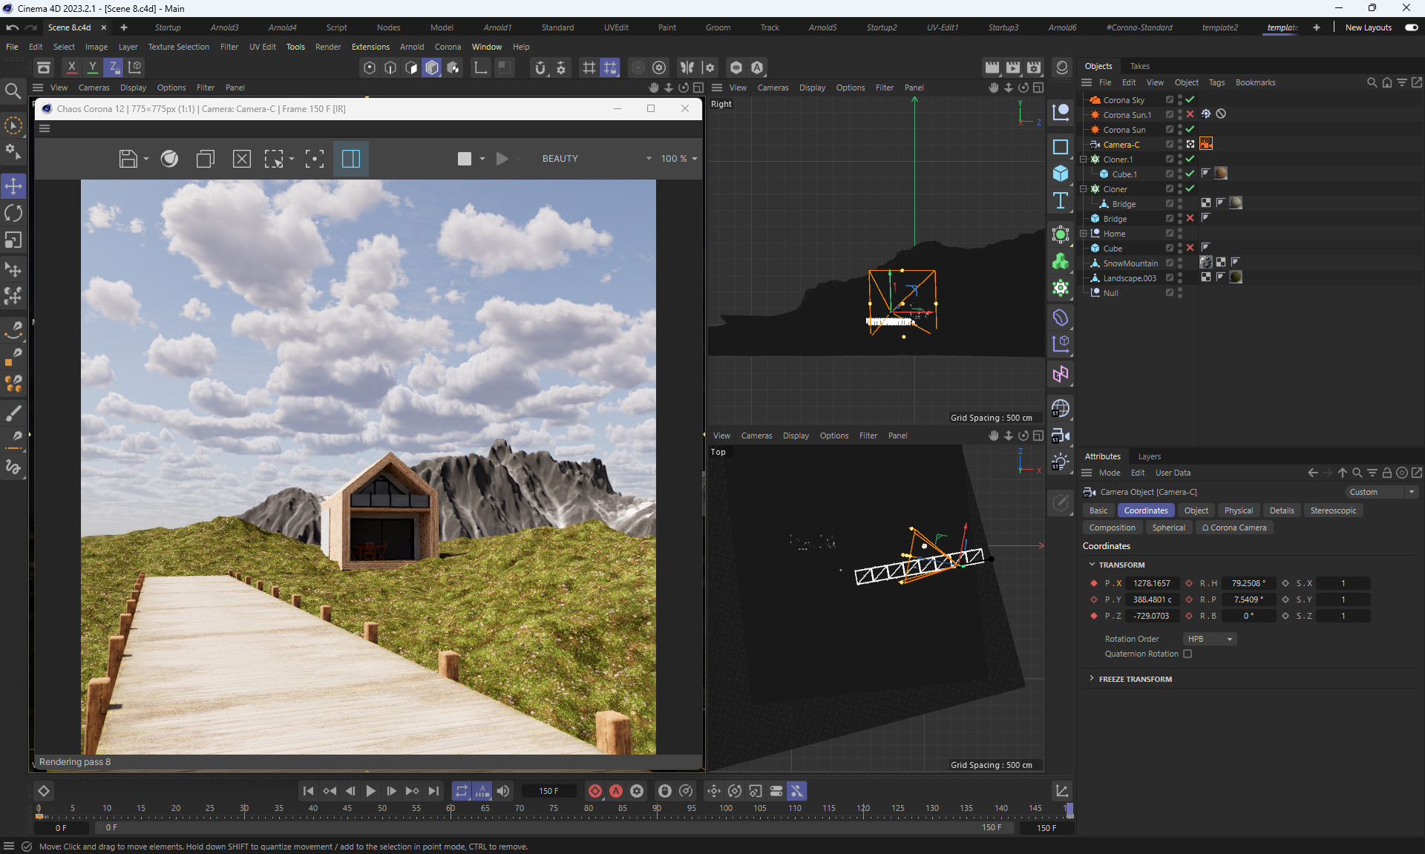This screenshot has width=1425, height=854.
Task: Click the P.X position value field
Action: (x=1151, y=583)
